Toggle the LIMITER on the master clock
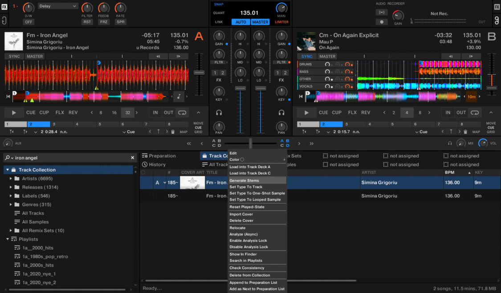This screenshot has width=501, height=293. click(x=281, y=21)
